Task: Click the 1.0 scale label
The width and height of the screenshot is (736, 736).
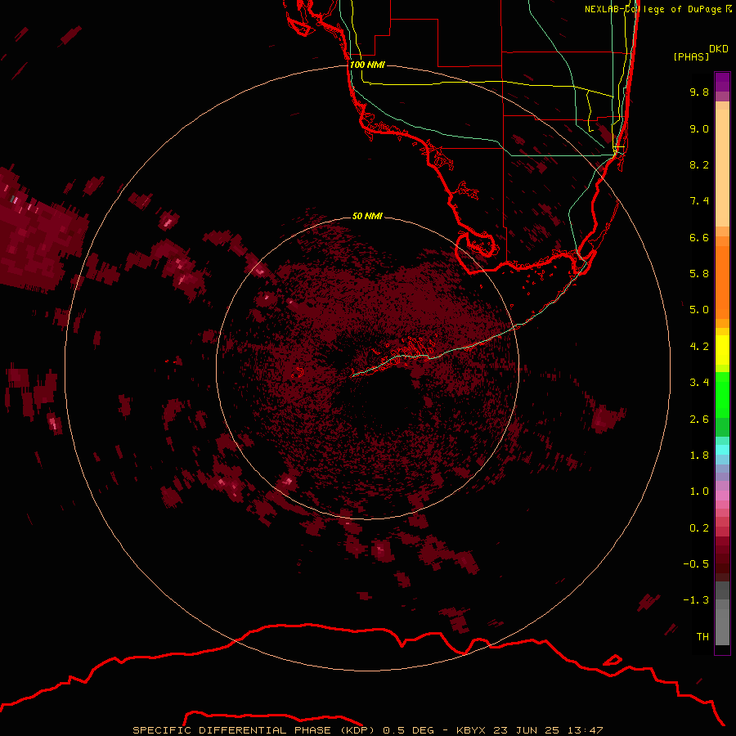Action: [699, 491]
